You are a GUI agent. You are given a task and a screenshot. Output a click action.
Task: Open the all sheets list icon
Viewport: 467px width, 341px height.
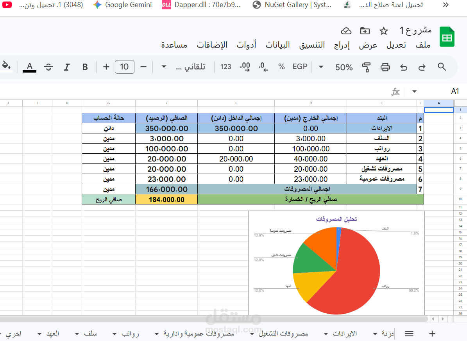click(x=409, y=334)
